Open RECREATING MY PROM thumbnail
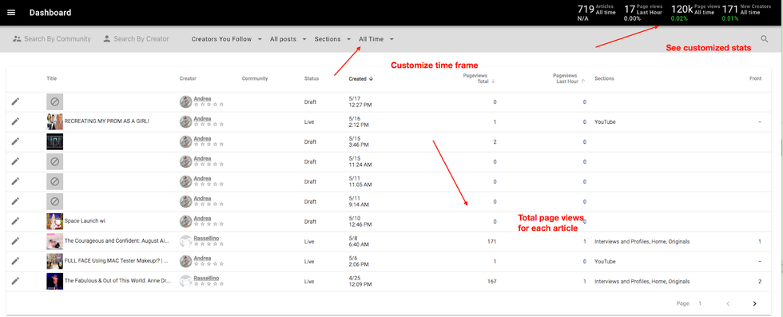Image resolution: width=783 pixels, height=317 pixels. pos(55,121)
